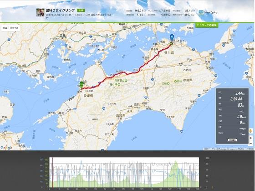Click the altitude peak in the graph
This screenshot has height=191, width=255.
176,161
